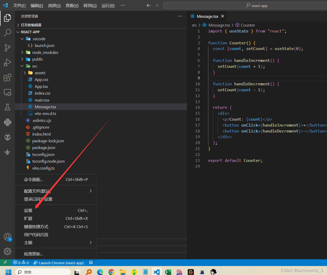Viewport: 327px width, 275px height.
Task: Collapse the src folder
Action: tap(22, 66)
